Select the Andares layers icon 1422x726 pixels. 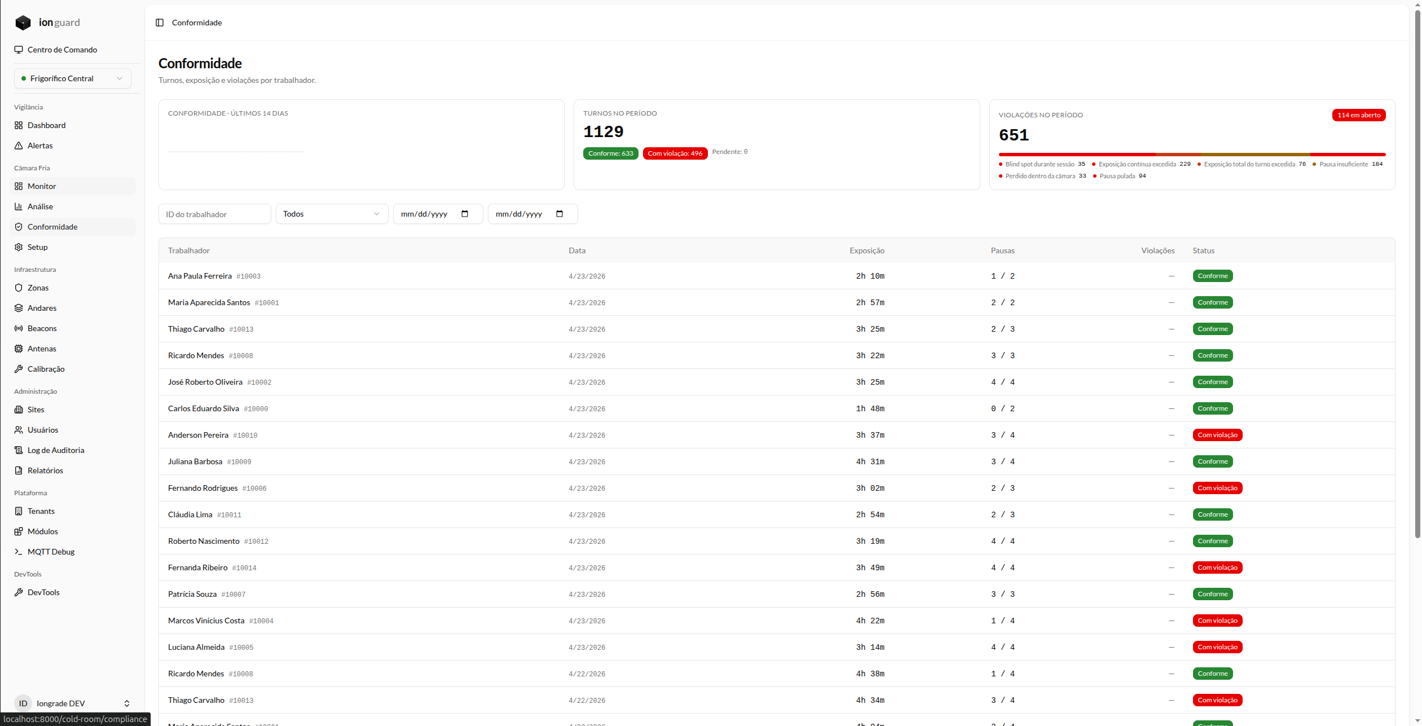(19, 308)
